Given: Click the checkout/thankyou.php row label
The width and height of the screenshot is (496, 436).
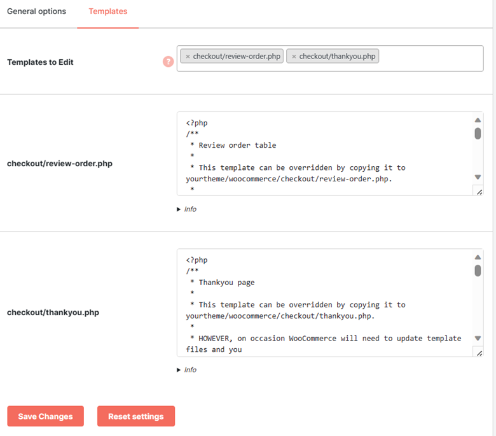Looking at the screenshot, I should [53, 313].
